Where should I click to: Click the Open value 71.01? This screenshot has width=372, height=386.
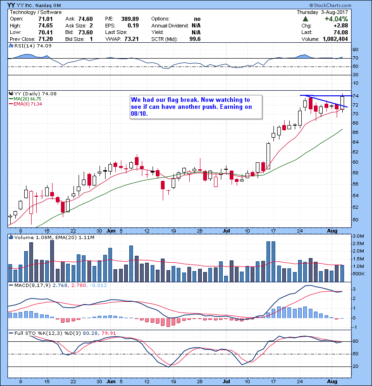pos(46,19)
